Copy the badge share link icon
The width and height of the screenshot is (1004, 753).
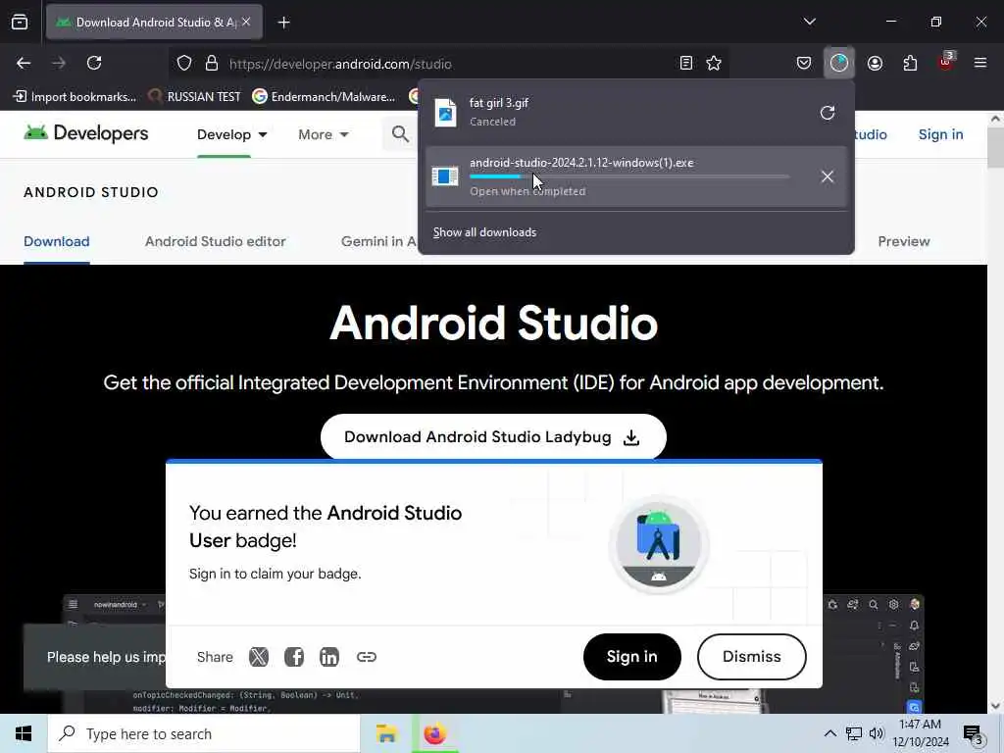click(367, 657)
